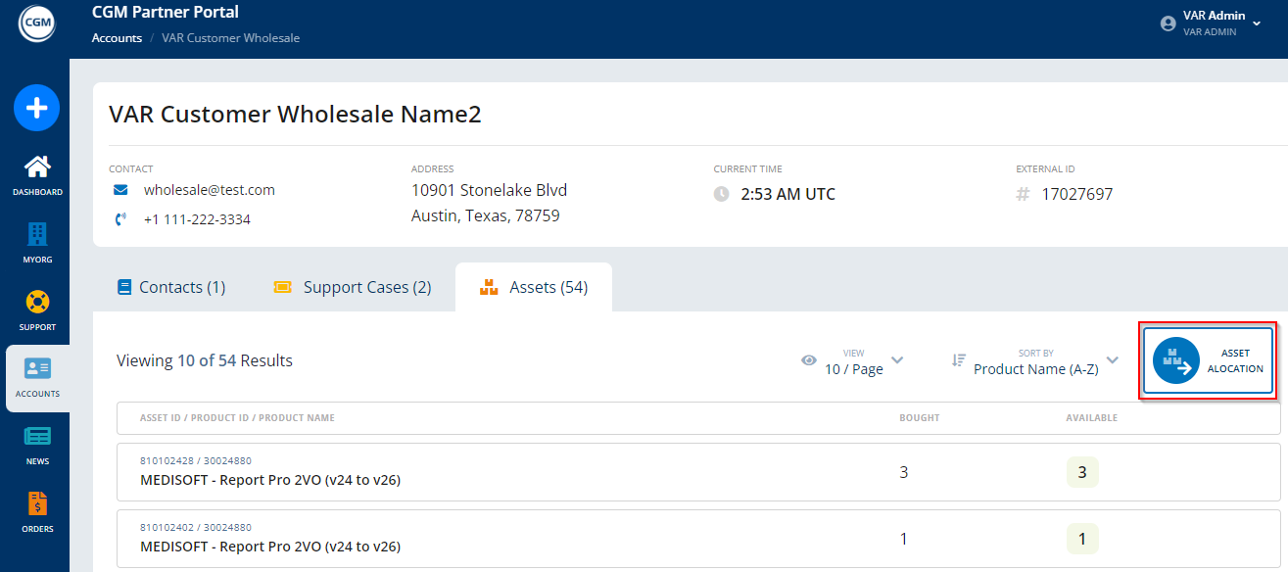Go to MyOrg building icon
This screenshot has height=572, width=1288.
pos(37,235)
